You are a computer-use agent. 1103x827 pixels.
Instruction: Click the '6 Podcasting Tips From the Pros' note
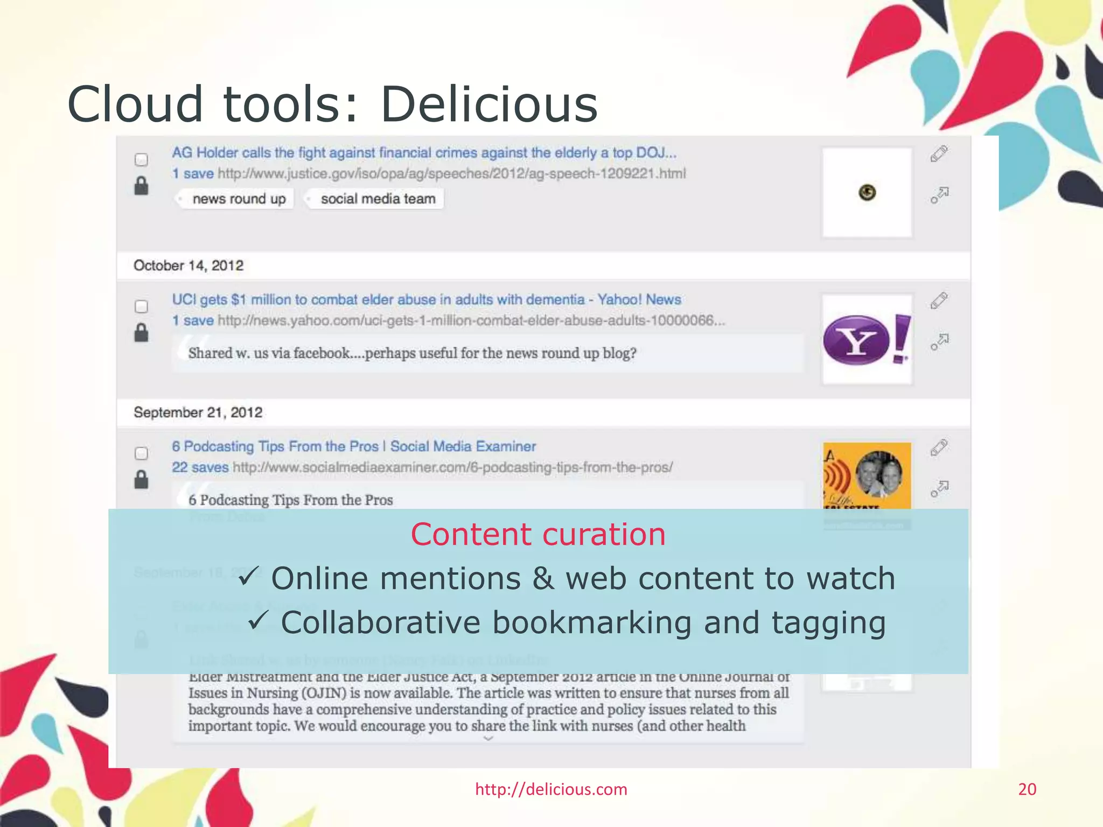[x=291, y=500]
